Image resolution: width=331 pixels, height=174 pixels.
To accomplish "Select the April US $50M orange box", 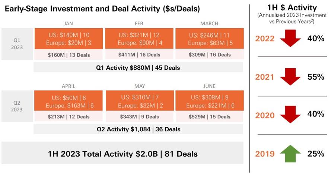I will click(x=69, y=101).
